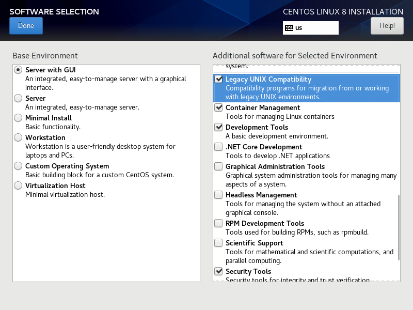Screen dimensions: 413x310
Task: Select the Workstation radio button
Action: pos(18,137)
